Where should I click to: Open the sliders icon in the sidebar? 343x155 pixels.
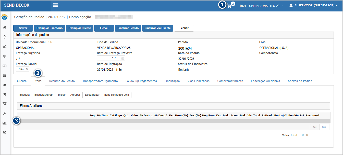click(5, 76)
